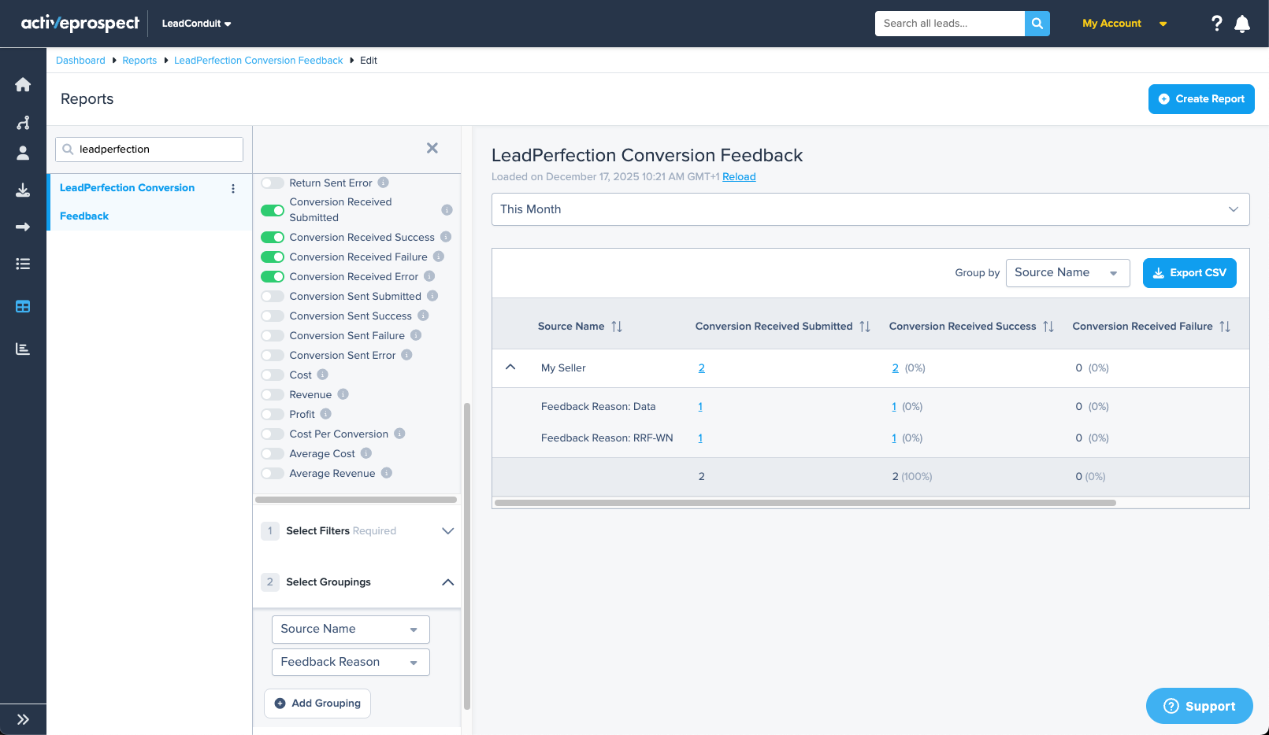
Task: Click the search magnifier button
Action: coord(1037,24)
